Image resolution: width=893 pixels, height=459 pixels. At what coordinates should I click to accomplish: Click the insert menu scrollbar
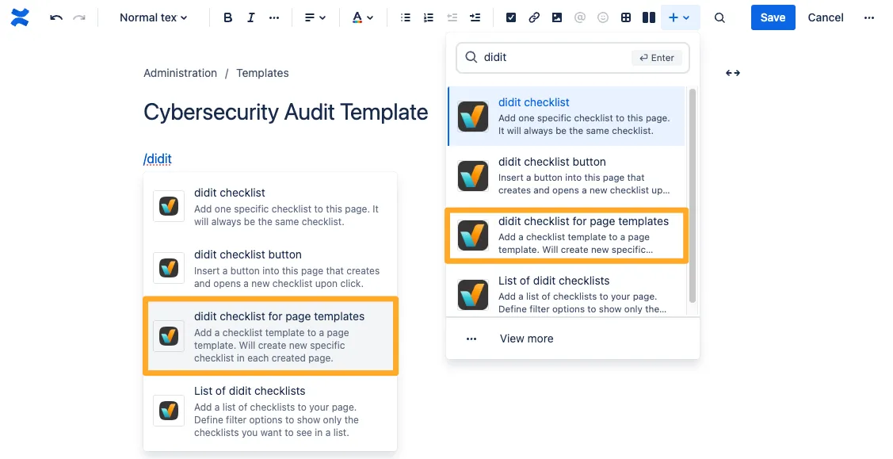tap(693, 195)
